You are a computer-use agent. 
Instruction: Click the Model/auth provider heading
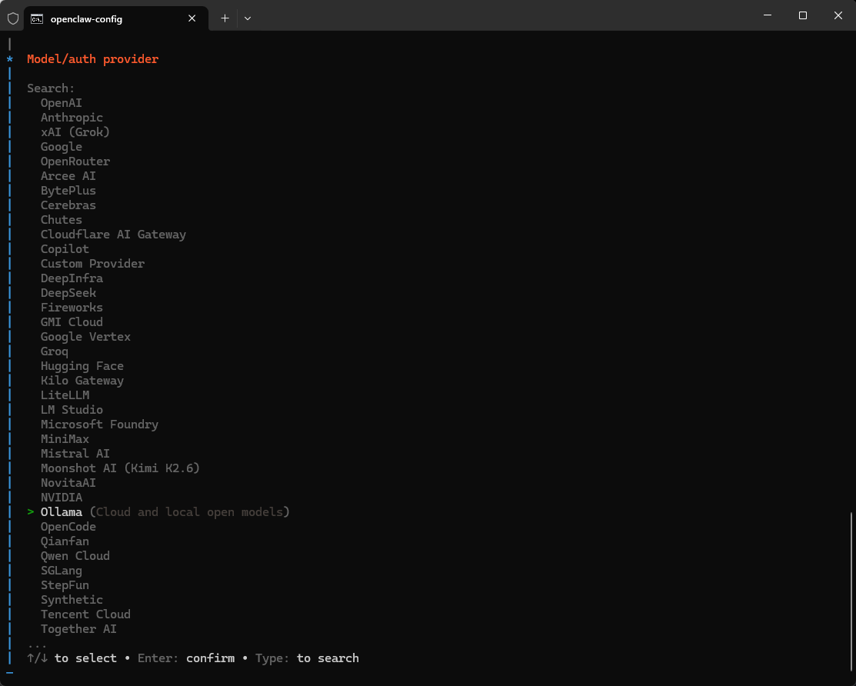pyautogui.click(x=93, y=59)
